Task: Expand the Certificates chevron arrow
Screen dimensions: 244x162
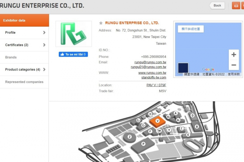Action: point(44,45)
